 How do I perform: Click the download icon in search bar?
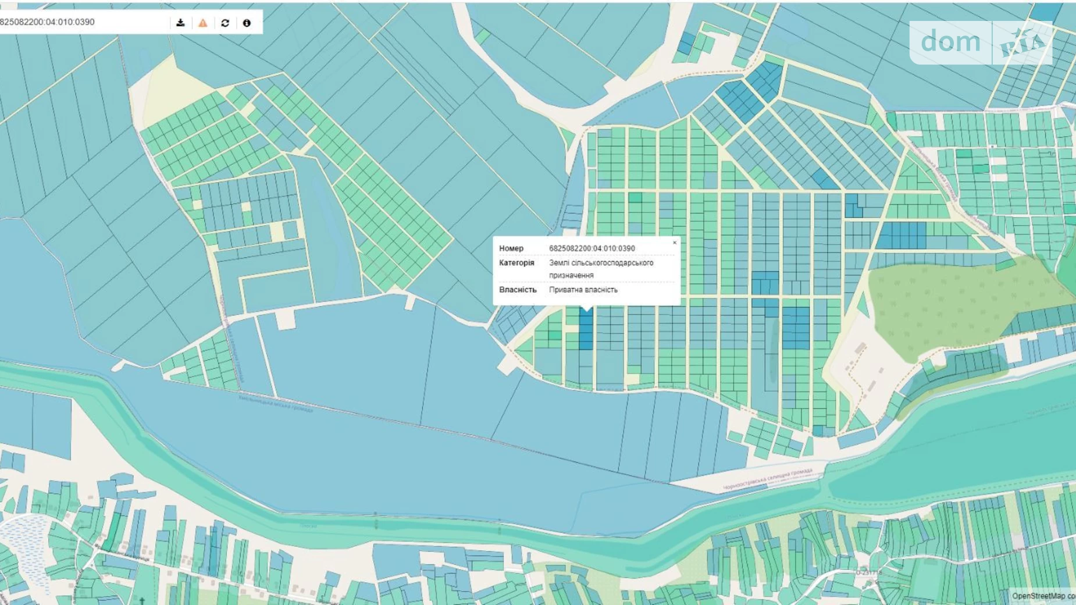point(180,23)
